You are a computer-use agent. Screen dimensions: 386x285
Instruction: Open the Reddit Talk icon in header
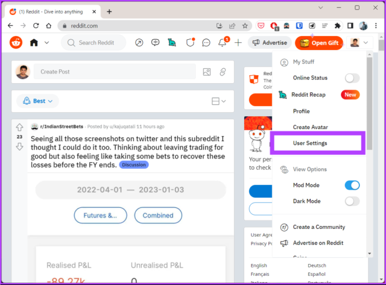point(155,43)
